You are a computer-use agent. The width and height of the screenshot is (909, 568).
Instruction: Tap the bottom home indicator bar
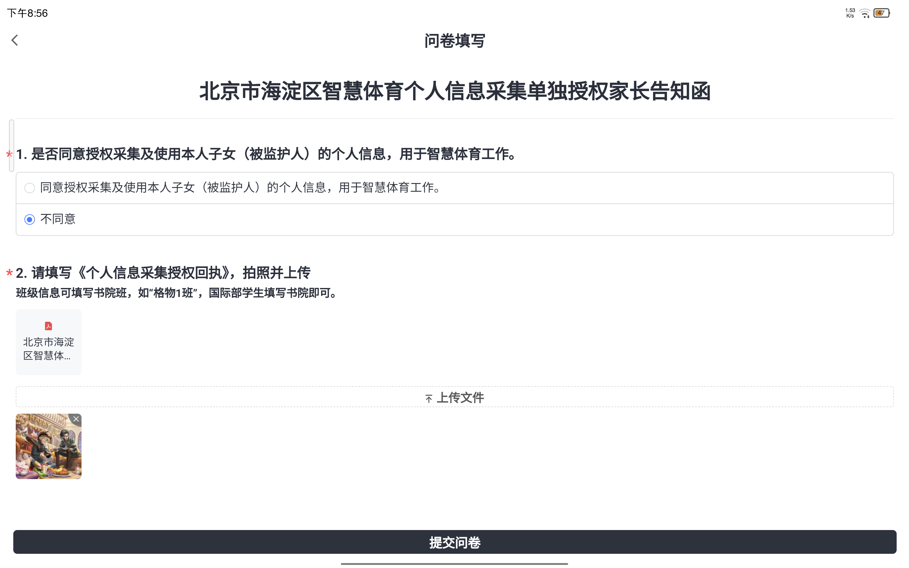[454, 563]
